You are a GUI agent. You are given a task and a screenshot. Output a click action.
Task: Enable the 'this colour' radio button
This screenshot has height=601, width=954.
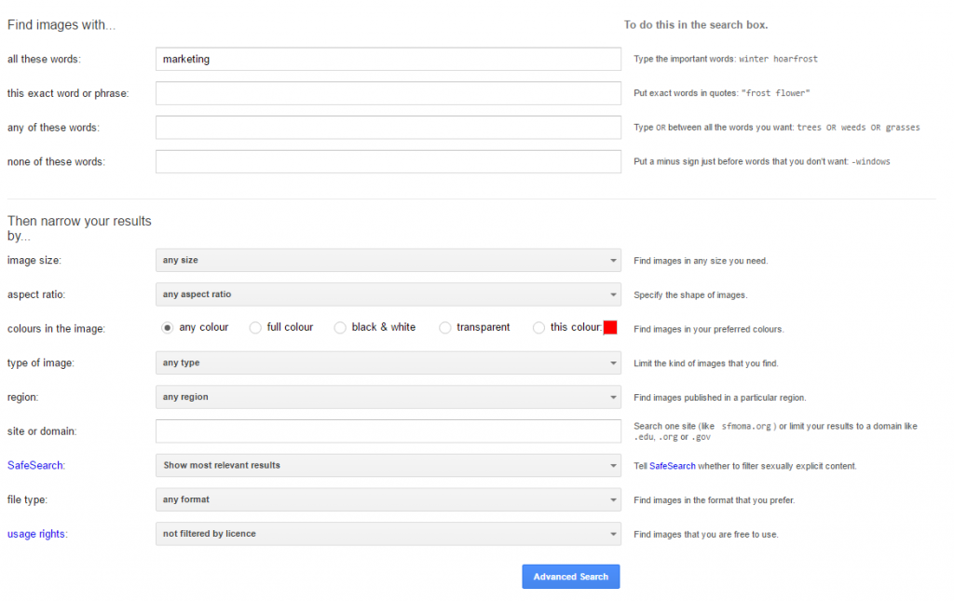[539, 328]
